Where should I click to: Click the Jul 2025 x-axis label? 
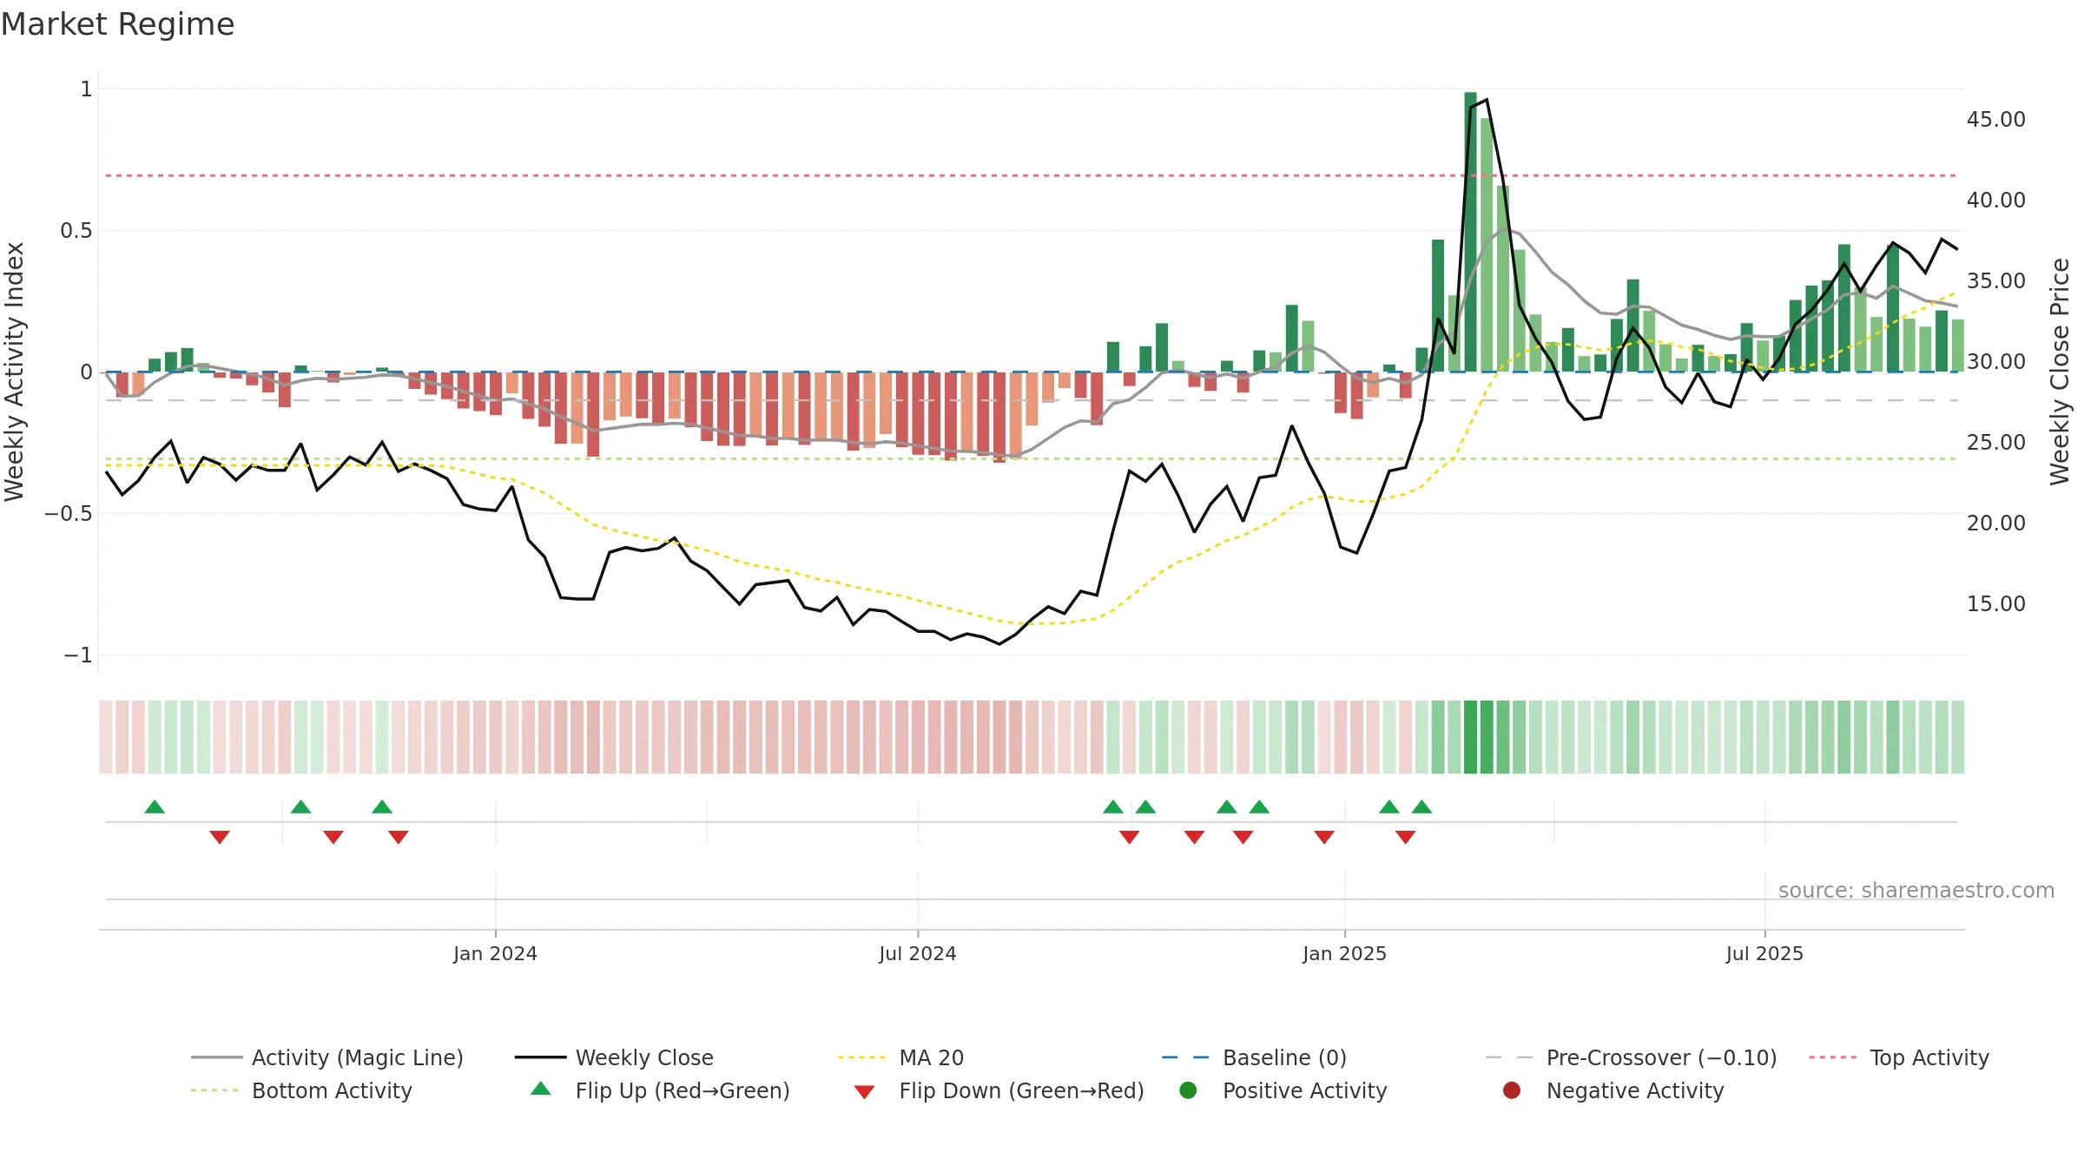(x=1764, y=953)
